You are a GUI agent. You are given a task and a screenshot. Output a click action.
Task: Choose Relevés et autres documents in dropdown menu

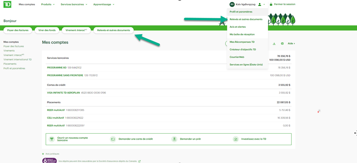coord(248,19)
